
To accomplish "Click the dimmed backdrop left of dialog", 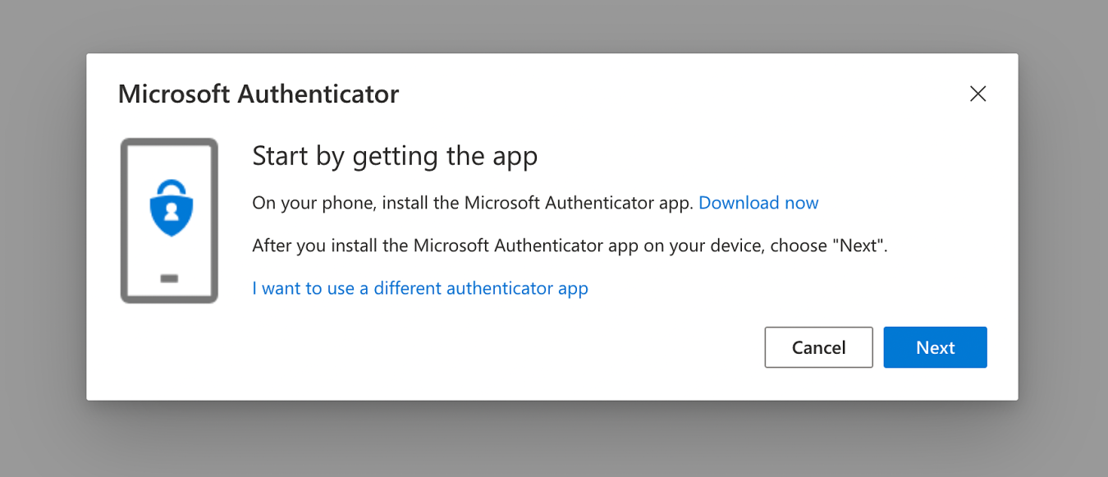I will coord(43,238).
